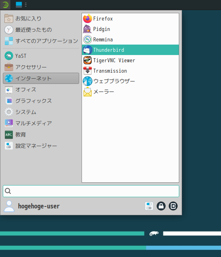The image size is (221, 257).
Task: Click the openSUSE menu button in panel
Action: [5, 5]
